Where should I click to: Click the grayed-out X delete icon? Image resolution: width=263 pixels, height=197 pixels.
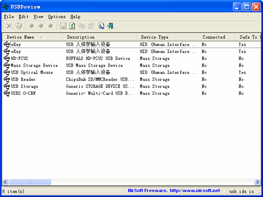(9, 26)
